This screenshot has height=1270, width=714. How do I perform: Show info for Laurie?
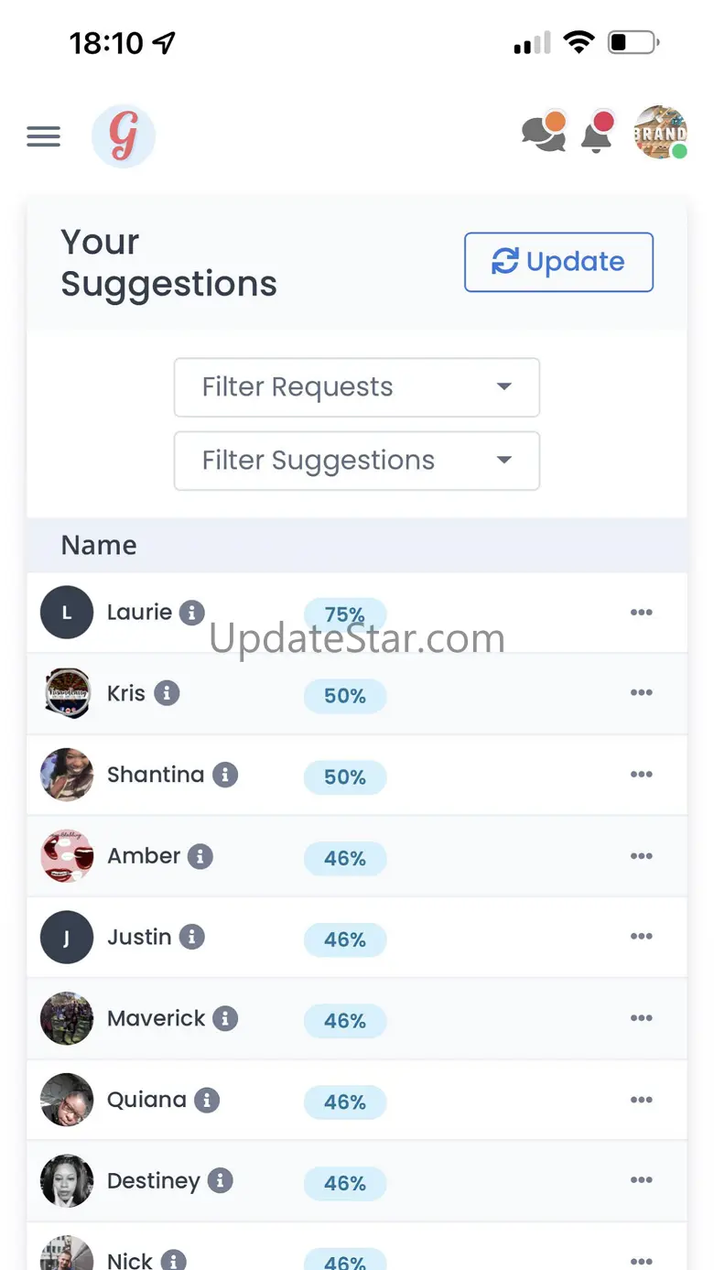pos(191,613)
